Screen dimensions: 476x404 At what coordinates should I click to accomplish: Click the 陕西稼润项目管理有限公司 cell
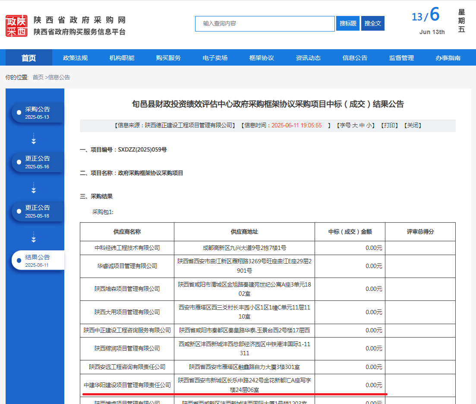click(x=127, y=348)
